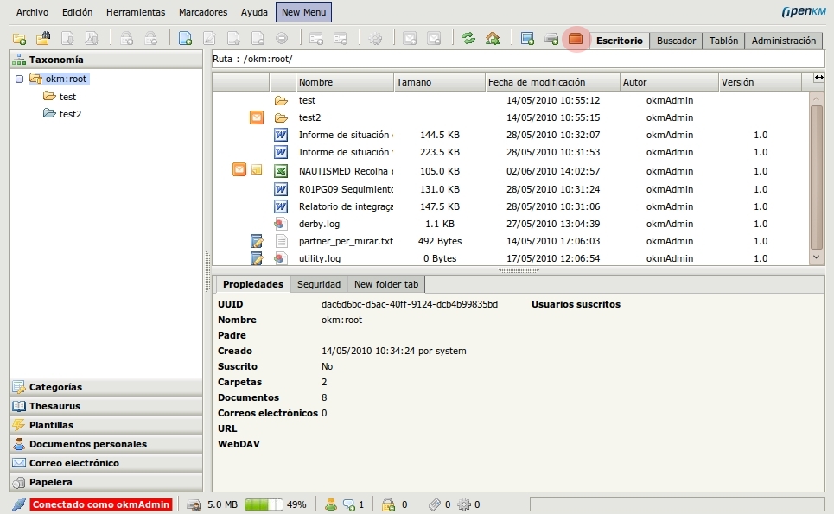Select the partner_per_mirar.txt file row

511,241
